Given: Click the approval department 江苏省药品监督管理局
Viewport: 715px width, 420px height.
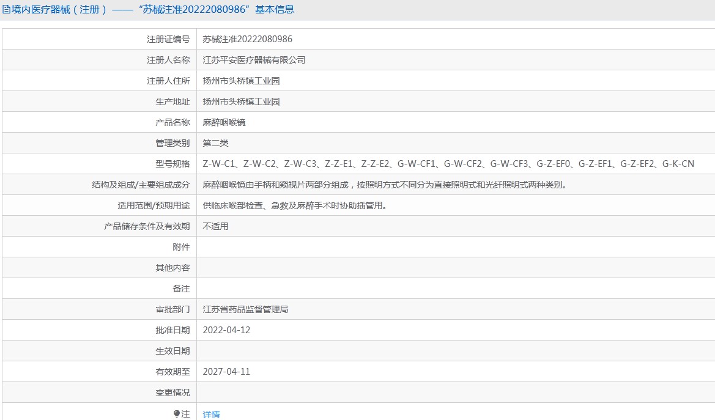Looking at the screenshot, I should (245, 309).
